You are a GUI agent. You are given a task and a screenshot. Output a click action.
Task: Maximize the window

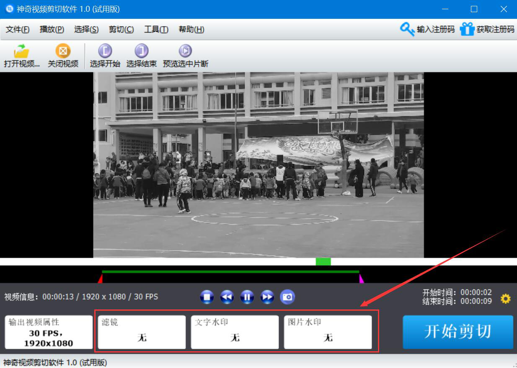(474, 9)
